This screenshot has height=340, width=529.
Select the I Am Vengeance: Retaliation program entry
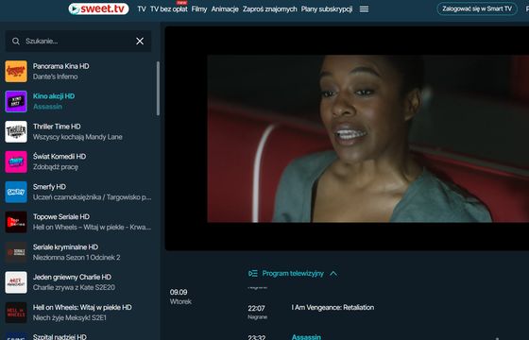(333, 308)
